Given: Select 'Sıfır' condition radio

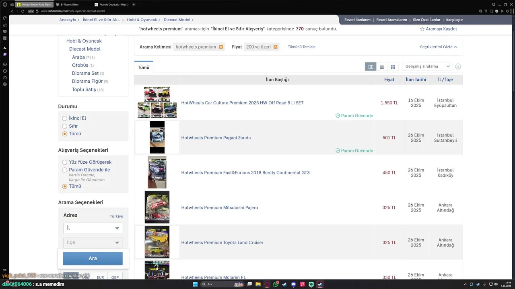Looking at the screenshot, I should coord(64,126).
